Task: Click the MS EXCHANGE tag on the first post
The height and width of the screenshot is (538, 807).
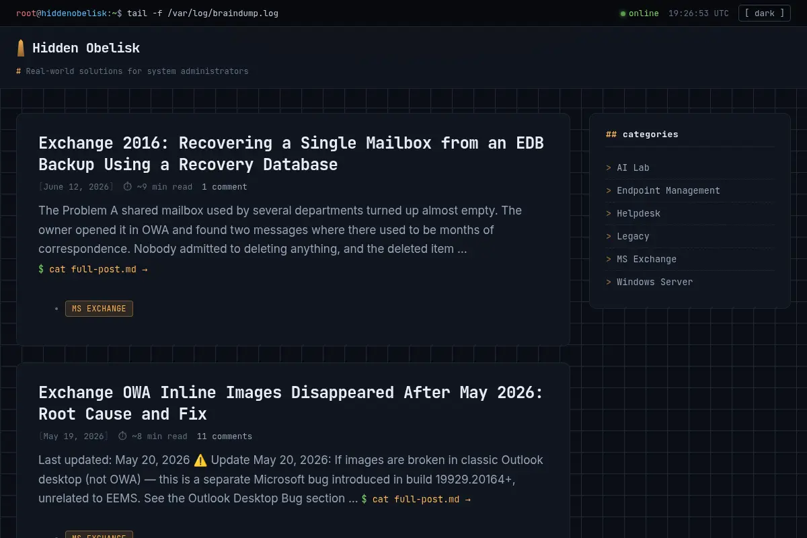Action: [x=99, y=309]
